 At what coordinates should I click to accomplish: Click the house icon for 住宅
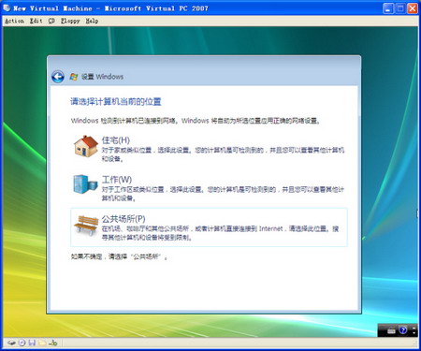[x=86, y=146]
